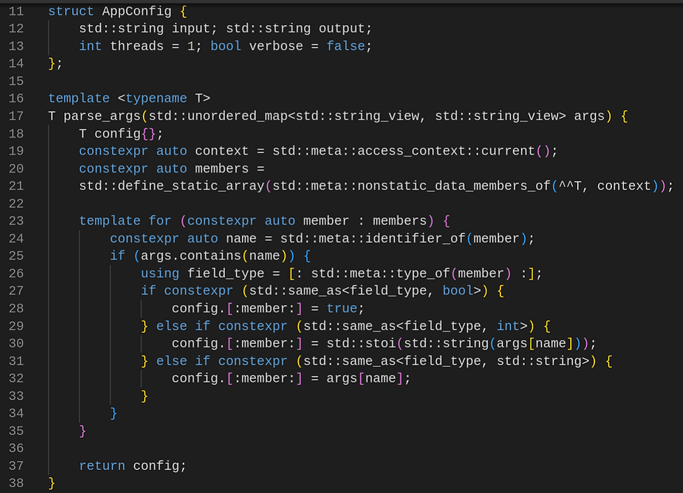The width and height of the screenshot is (683, 493).
Task: Click 'true' literal on line 28
Action: click(341, 308)
